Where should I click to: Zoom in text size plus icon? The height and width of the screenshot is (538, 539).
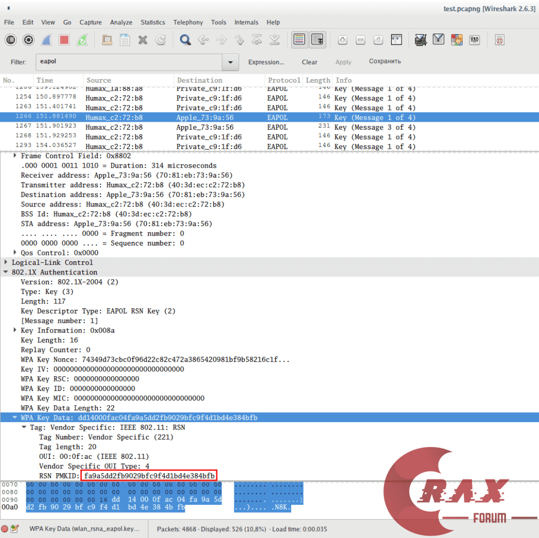(x=342, y=40)
